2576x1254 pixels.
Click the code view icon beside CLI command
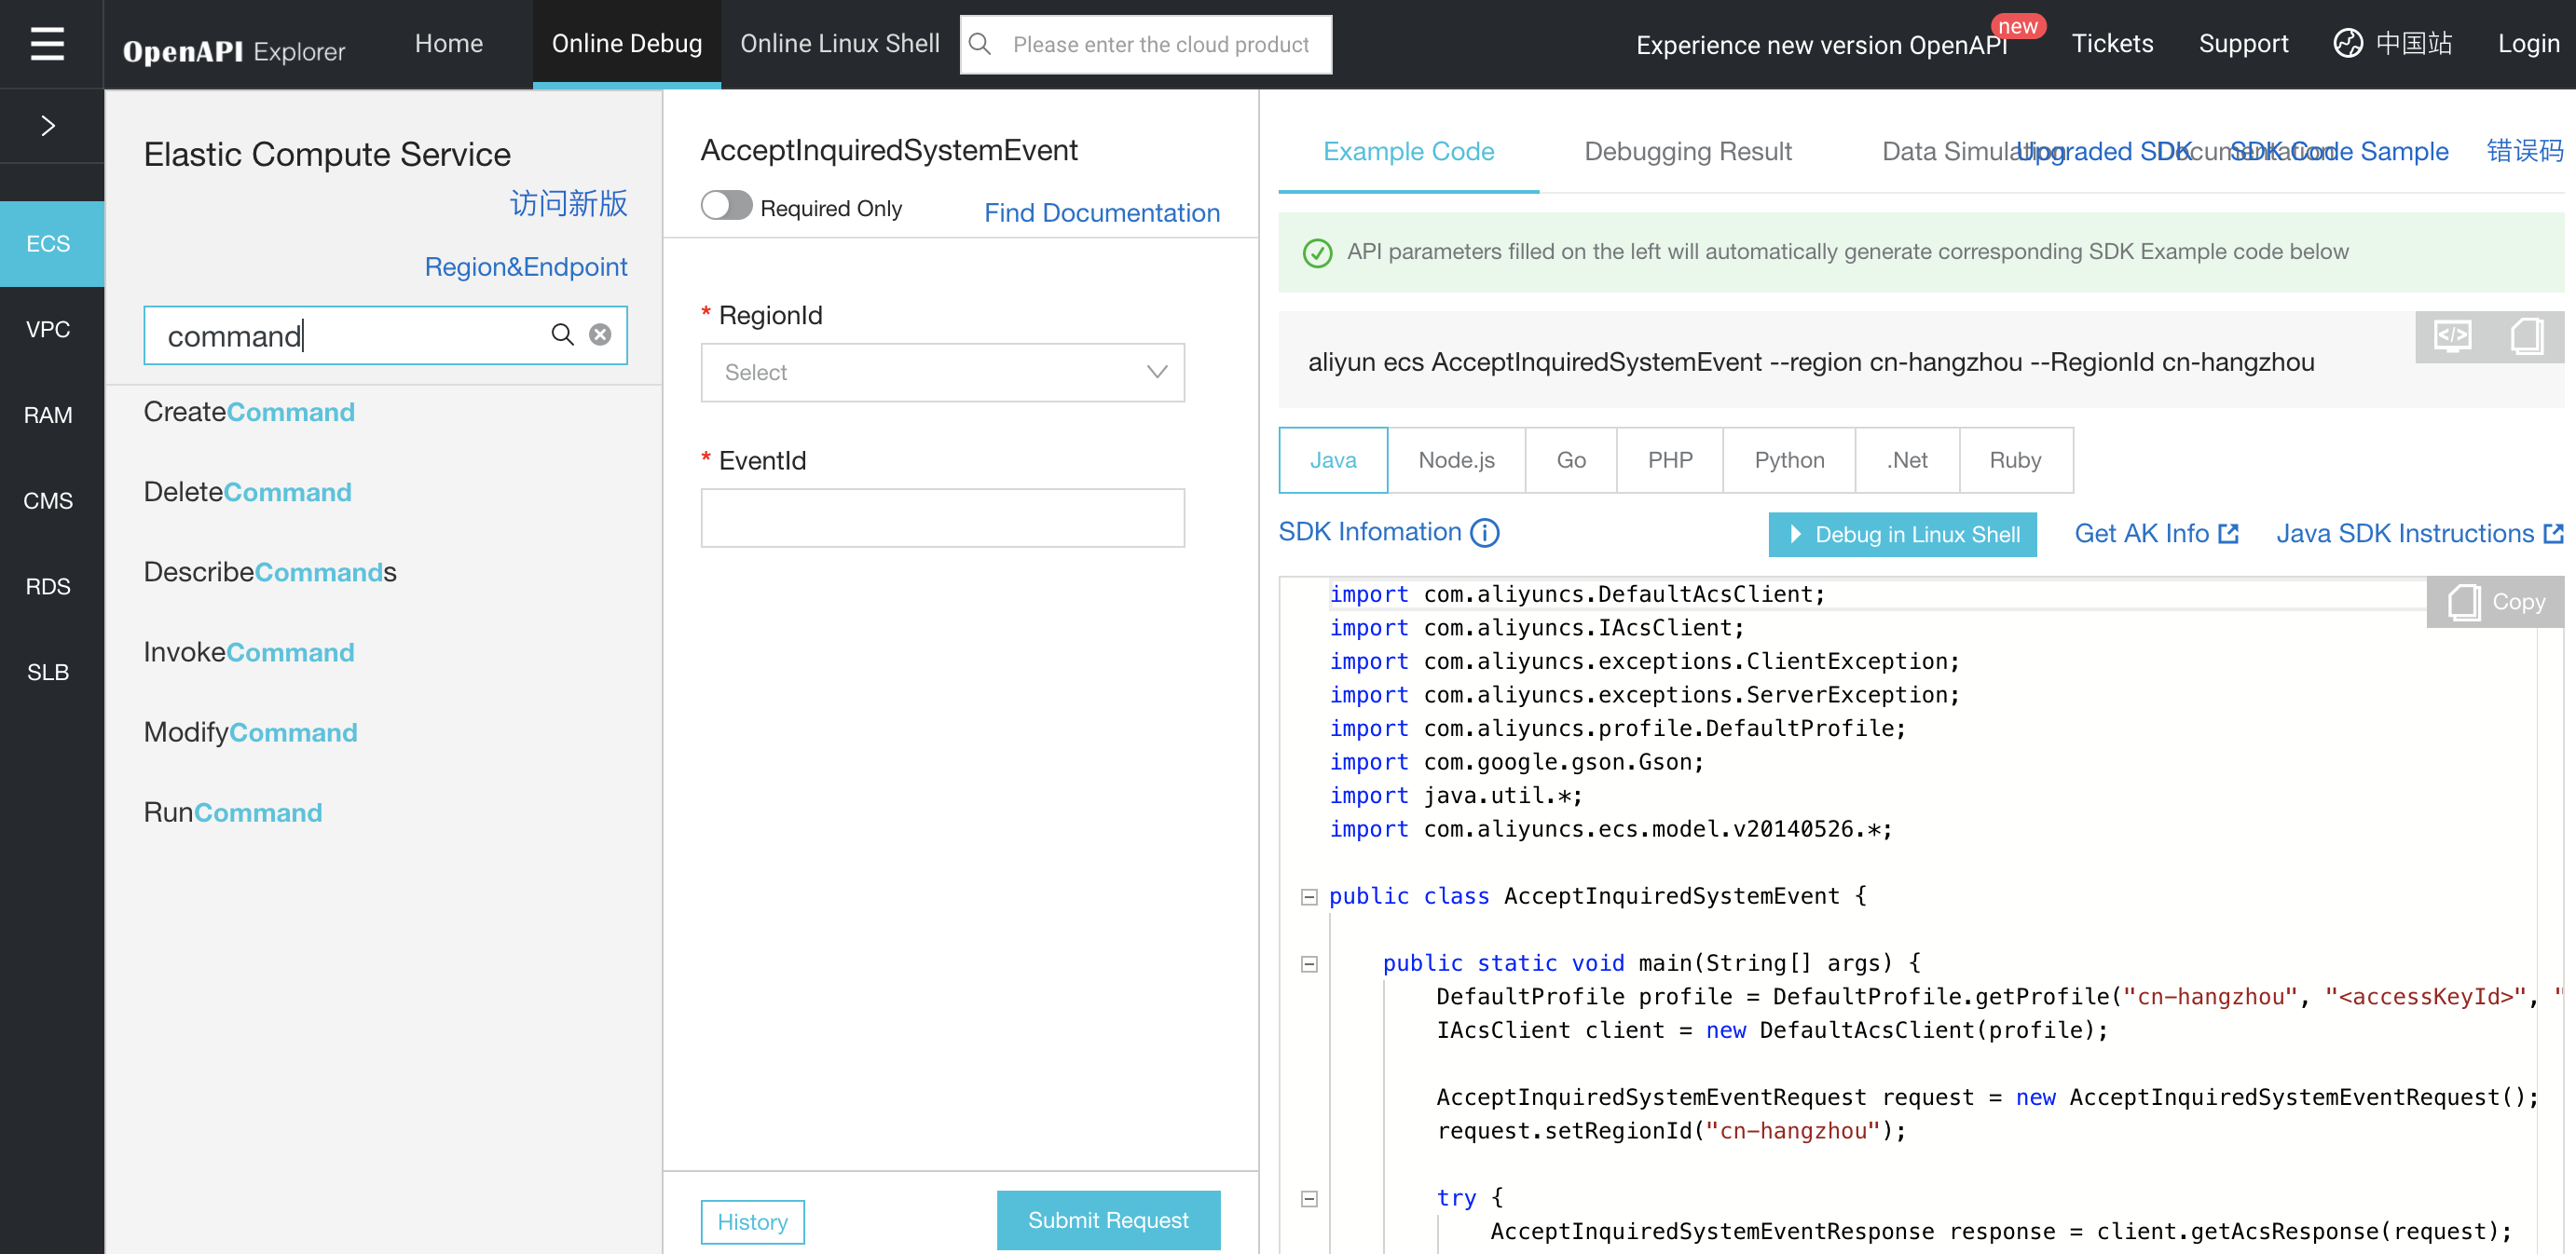click(x=2453, y=336)
